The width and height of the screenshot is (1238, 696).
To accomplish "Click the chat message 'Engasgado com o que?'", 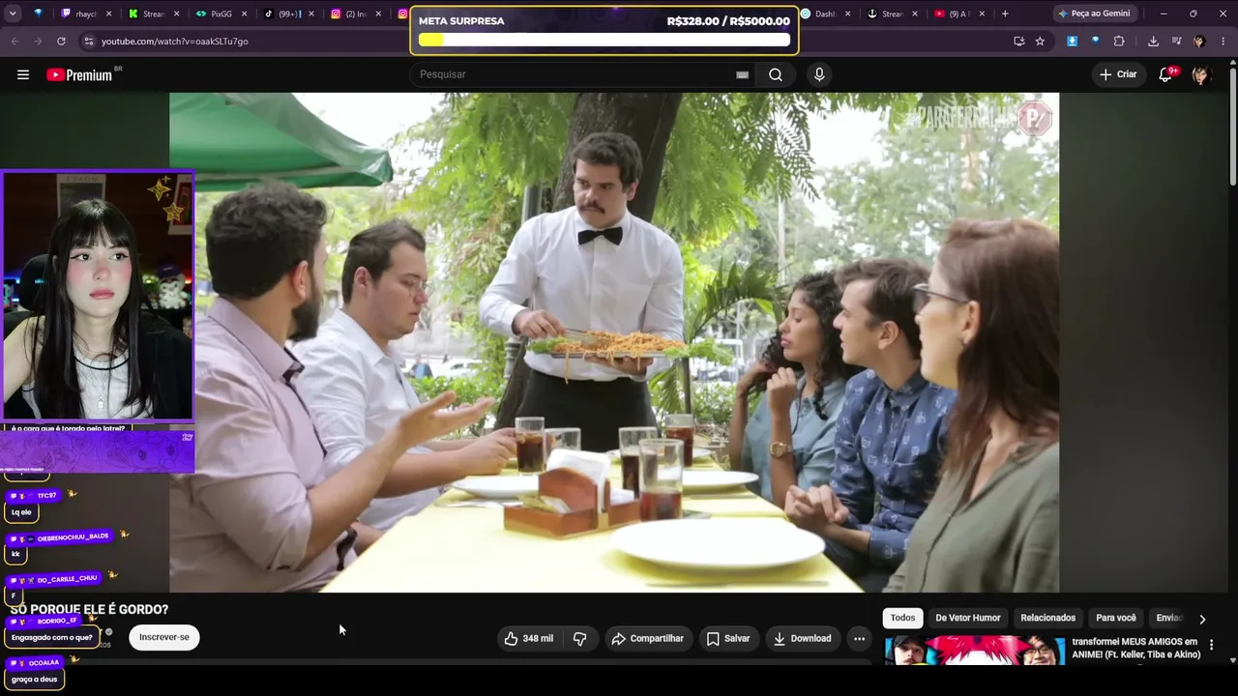I will tap(52, 637).
